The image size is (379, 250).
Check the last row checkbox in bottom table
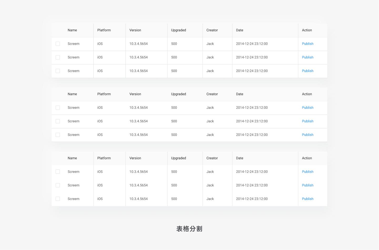(58, 199)
